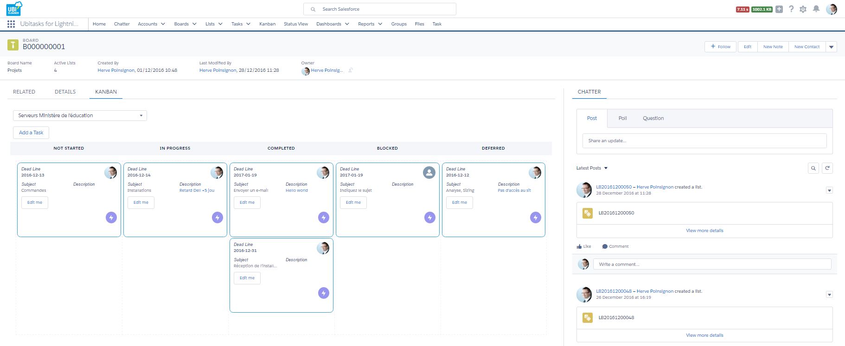Search the Chatter feed magnifier icon
Screen dimensions: 845x346
[813, 168]
